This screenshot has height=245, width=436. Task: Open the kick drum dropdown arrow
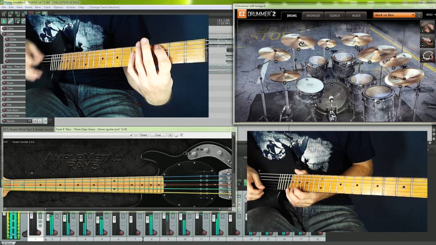[332, 84]
